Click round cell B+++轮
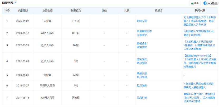Image resolution: width=219 pixels, height=108 pixels. [x=76, y=21]
